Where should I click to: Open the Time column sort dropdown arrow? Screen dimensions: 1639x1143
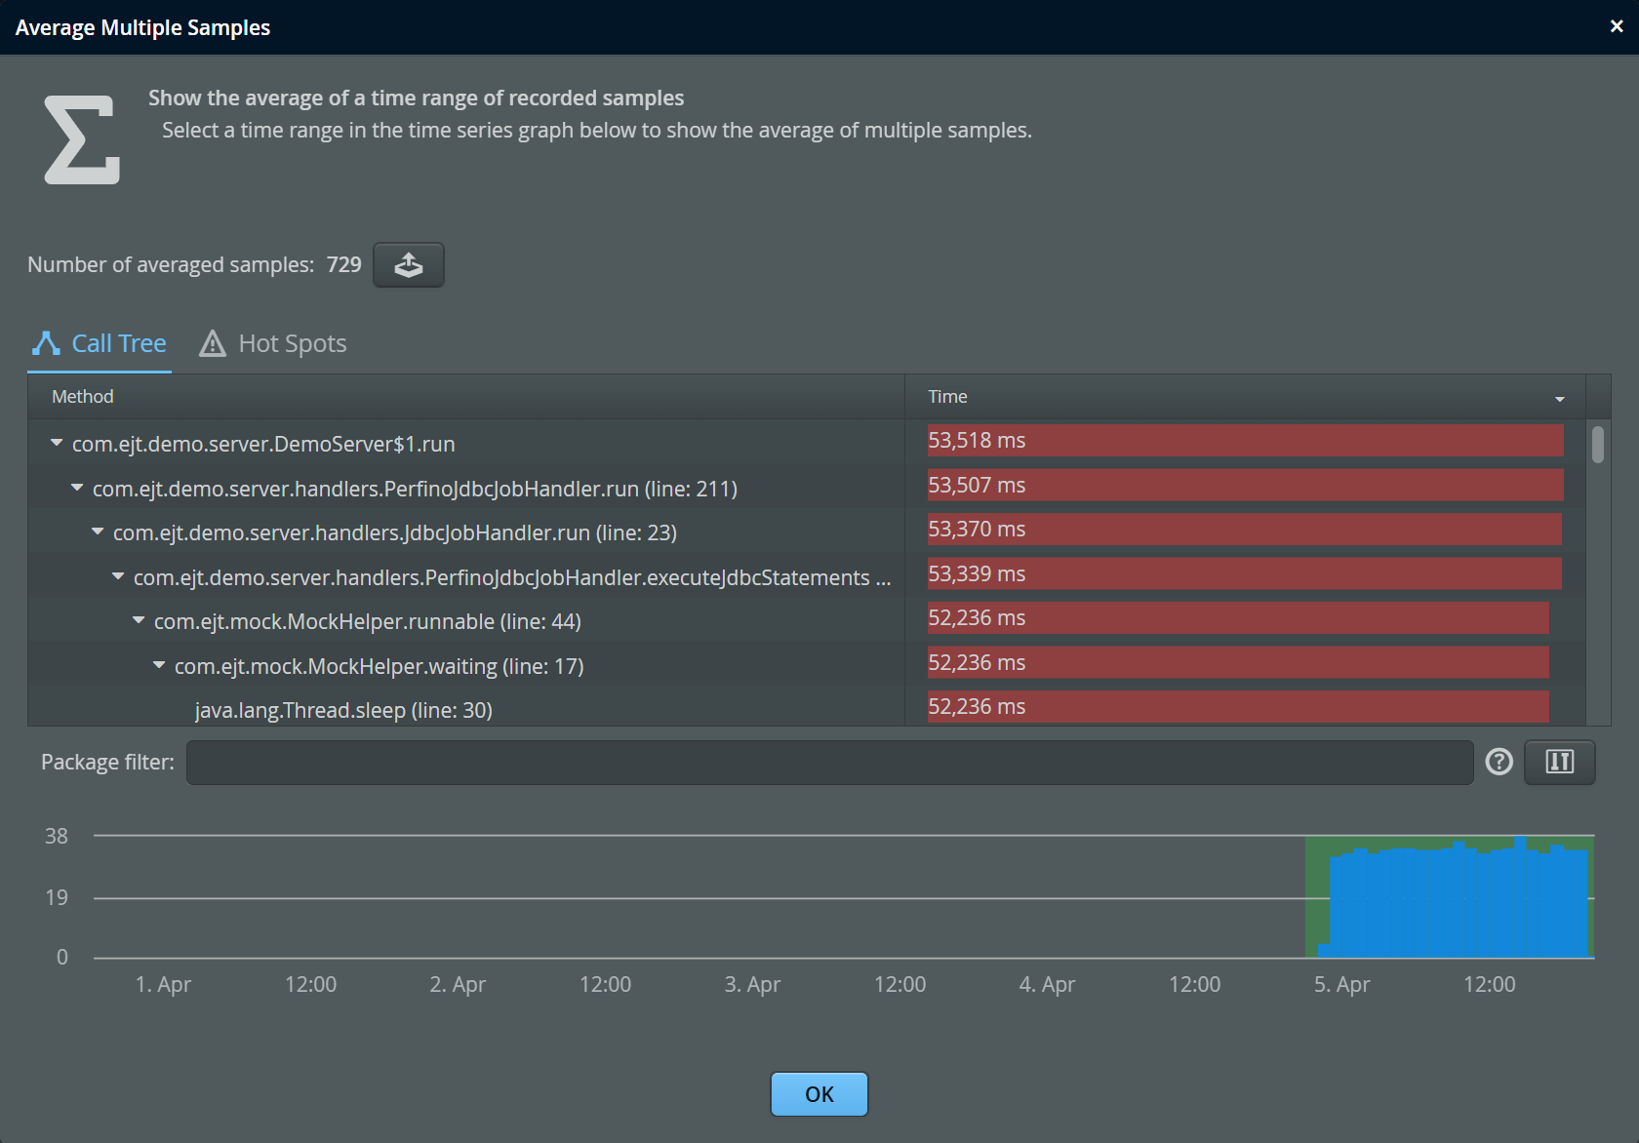1559,398
